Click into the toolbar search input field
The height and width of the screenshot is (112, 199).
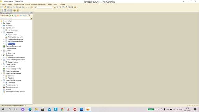click(44, 7)
